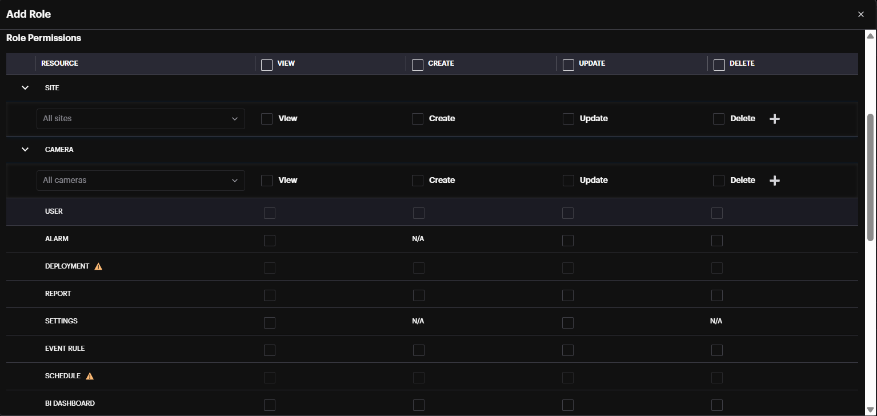Click the plus icon in Site row
This screenshot has width=877, height=416.
pos(774,119)
